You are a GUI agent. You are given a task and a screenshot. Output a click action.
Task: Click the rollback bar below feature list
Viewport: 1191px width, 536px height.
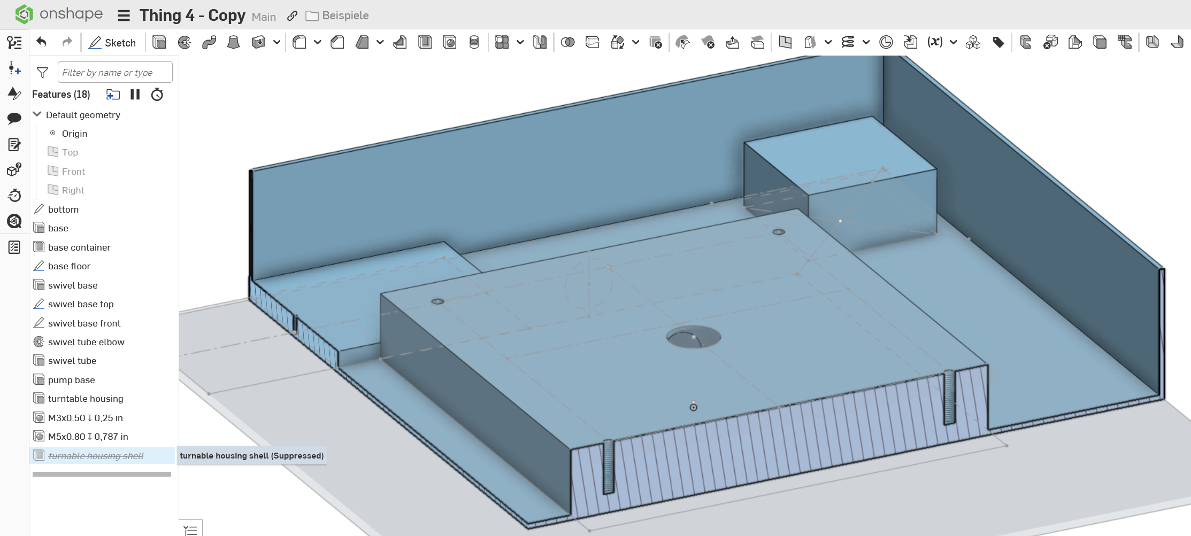(x=102, y=474)
